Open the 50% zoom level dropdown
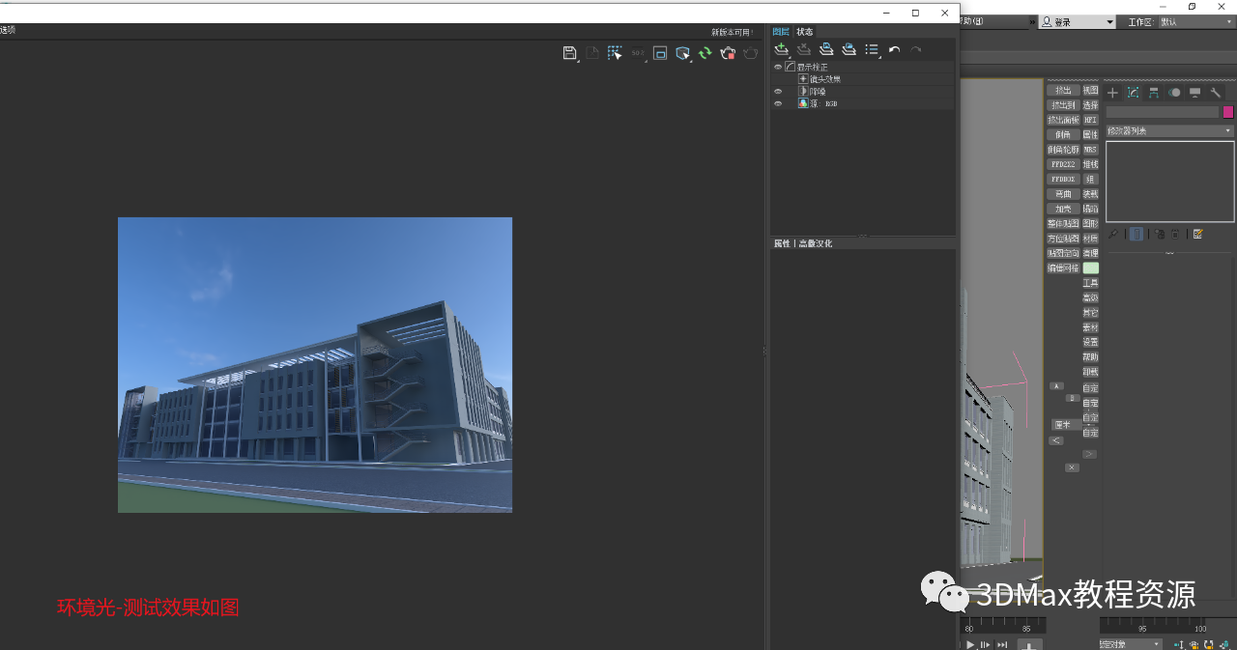The width and height of the screenshot is (1237, 650). (x=638, y=53)
